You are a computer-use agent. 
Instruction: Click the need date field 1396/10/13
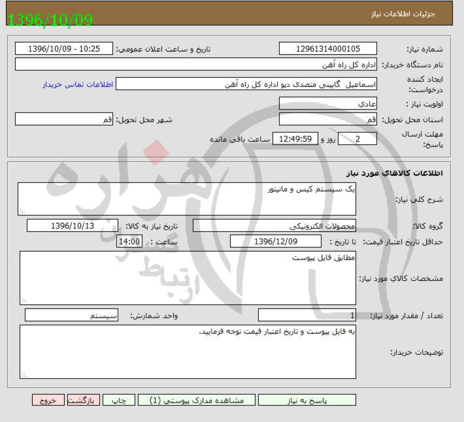73,225
